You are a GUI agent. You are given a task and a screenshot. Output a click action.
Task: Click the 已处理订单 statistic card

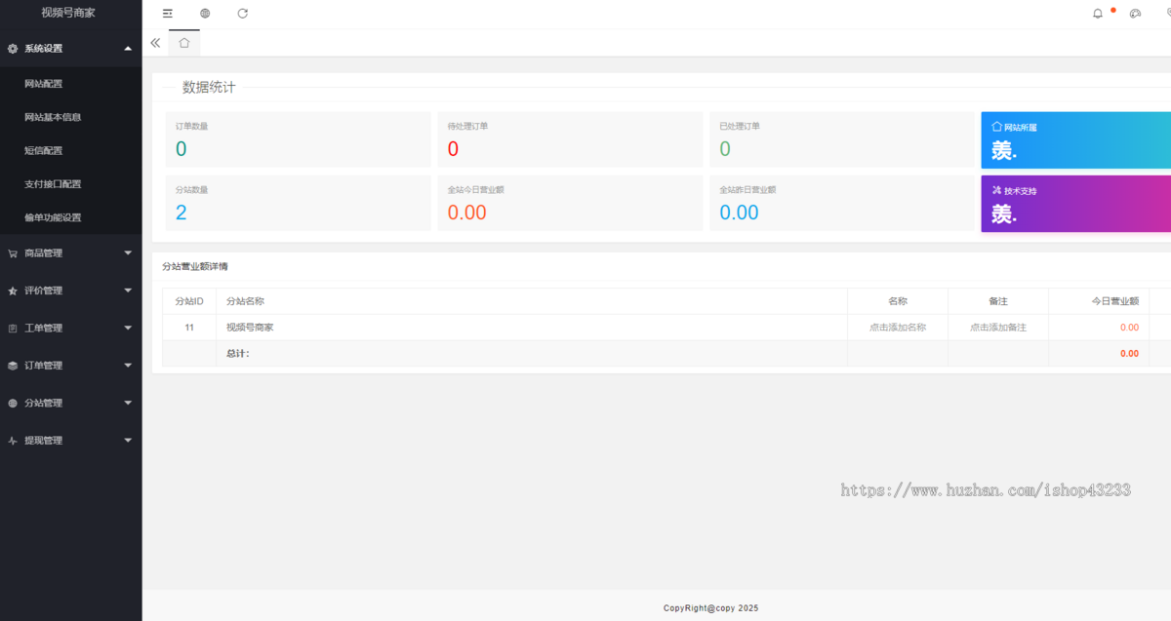[x=841, y=139]
